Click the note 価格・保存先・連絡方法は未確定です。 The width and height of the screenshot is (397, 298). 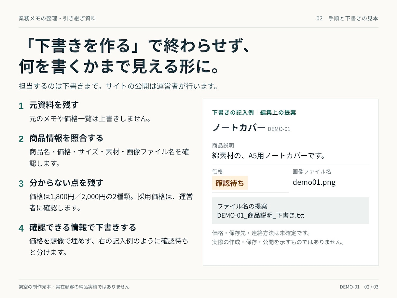261,233
